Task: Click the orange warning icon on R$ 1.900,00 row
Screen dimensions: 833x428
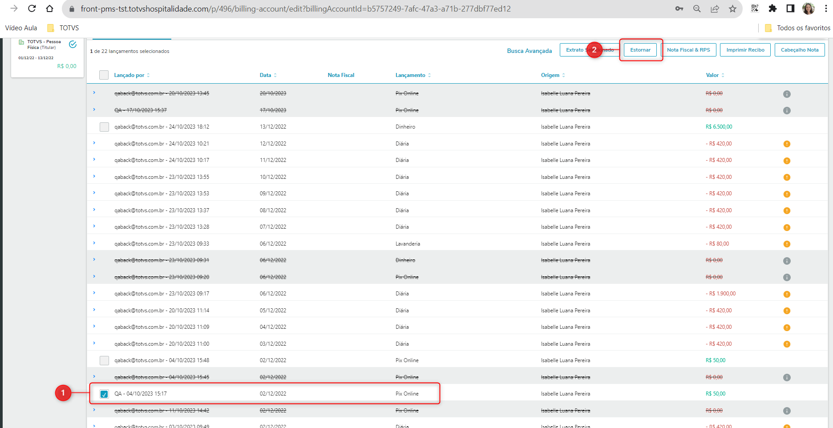Action: [787, 294]
